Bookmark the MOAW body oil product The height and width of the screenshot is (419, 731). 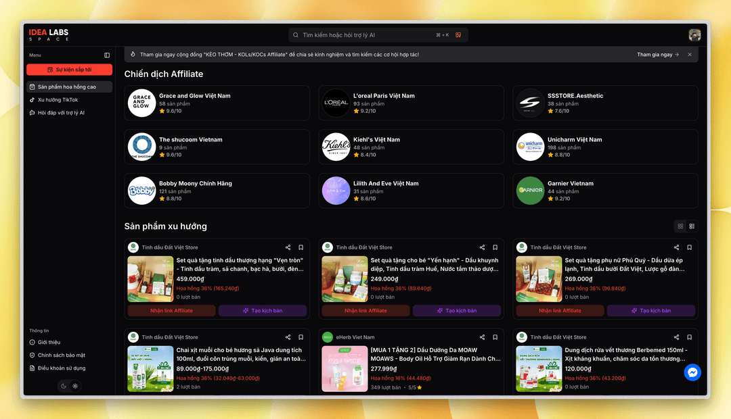coord(495,337)
